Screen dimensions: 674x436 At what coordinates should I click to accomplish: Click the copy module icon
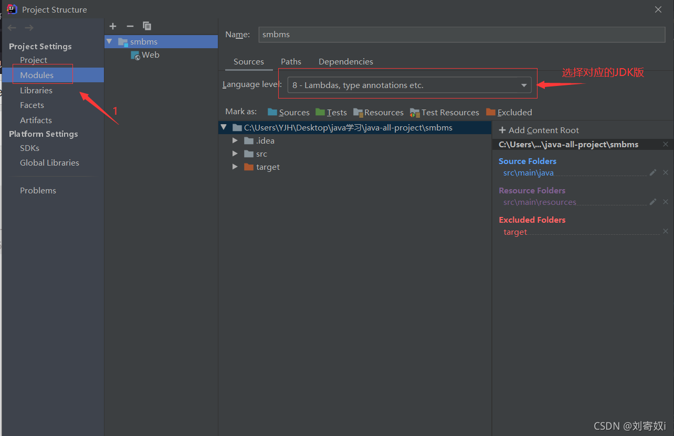[x=147, y=26]
